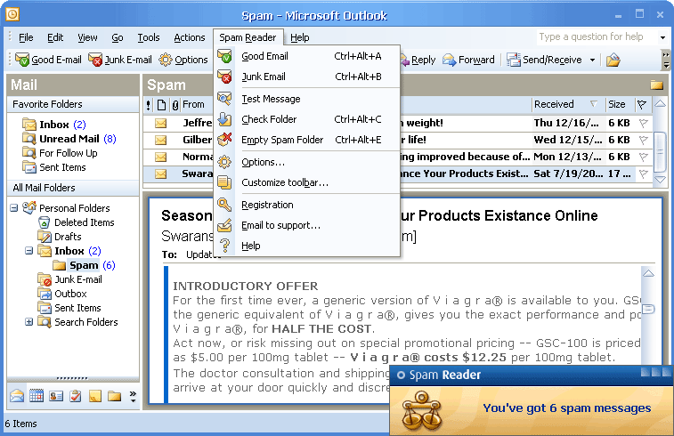Switch to Contacts view icon
674x436 pixels.
click(x=56, y=396)
